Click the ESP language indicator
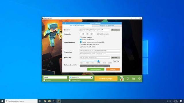Screen dimensions: 184x103 point(170,101)
